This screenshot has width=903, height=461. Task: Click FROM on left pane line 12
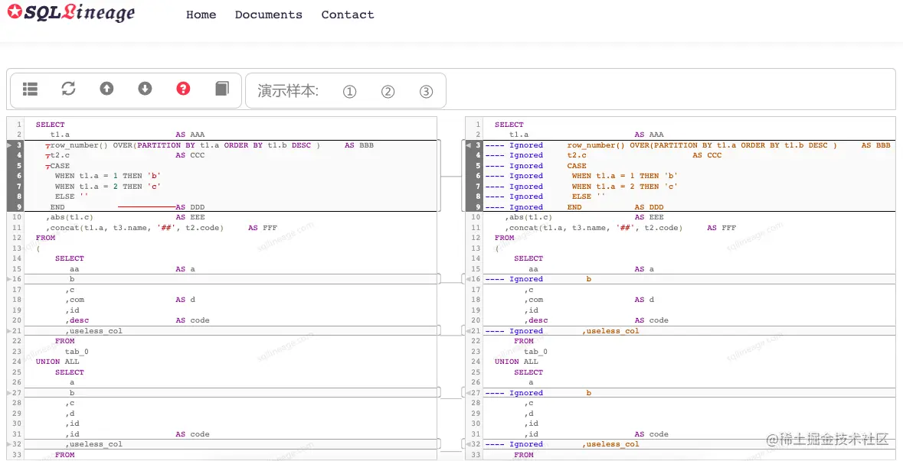click(x=45, y=238)
